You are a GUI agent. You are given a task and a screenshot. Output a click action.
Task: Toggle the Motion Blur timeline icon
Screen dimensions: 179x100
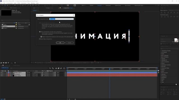61,68
